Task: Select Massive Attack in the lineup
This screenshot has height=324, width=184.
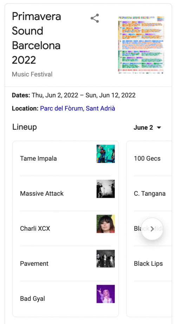Action: [x=66, y=194]
